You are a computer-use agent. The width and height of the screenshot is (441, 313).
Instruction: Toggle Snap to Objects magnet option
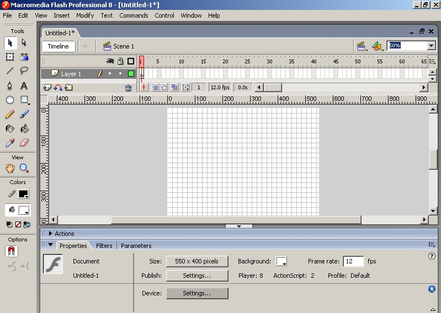[x=11, y=251]
